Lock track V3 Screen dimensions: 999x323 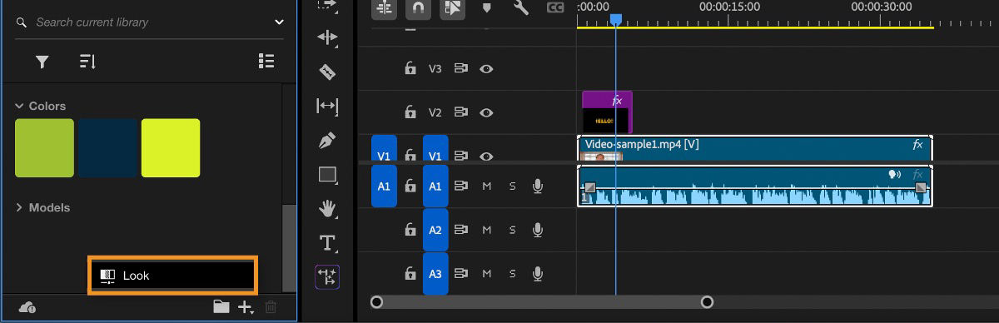[x=410, y=69]
